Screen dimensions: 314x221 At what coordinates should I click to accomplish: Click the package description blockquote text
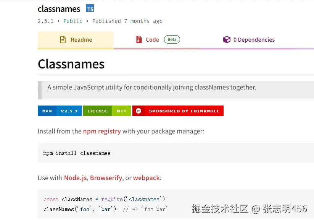point(152,87)
